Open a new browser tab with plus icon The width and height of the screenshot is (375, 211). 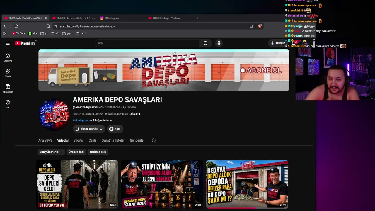coord(197,18)
